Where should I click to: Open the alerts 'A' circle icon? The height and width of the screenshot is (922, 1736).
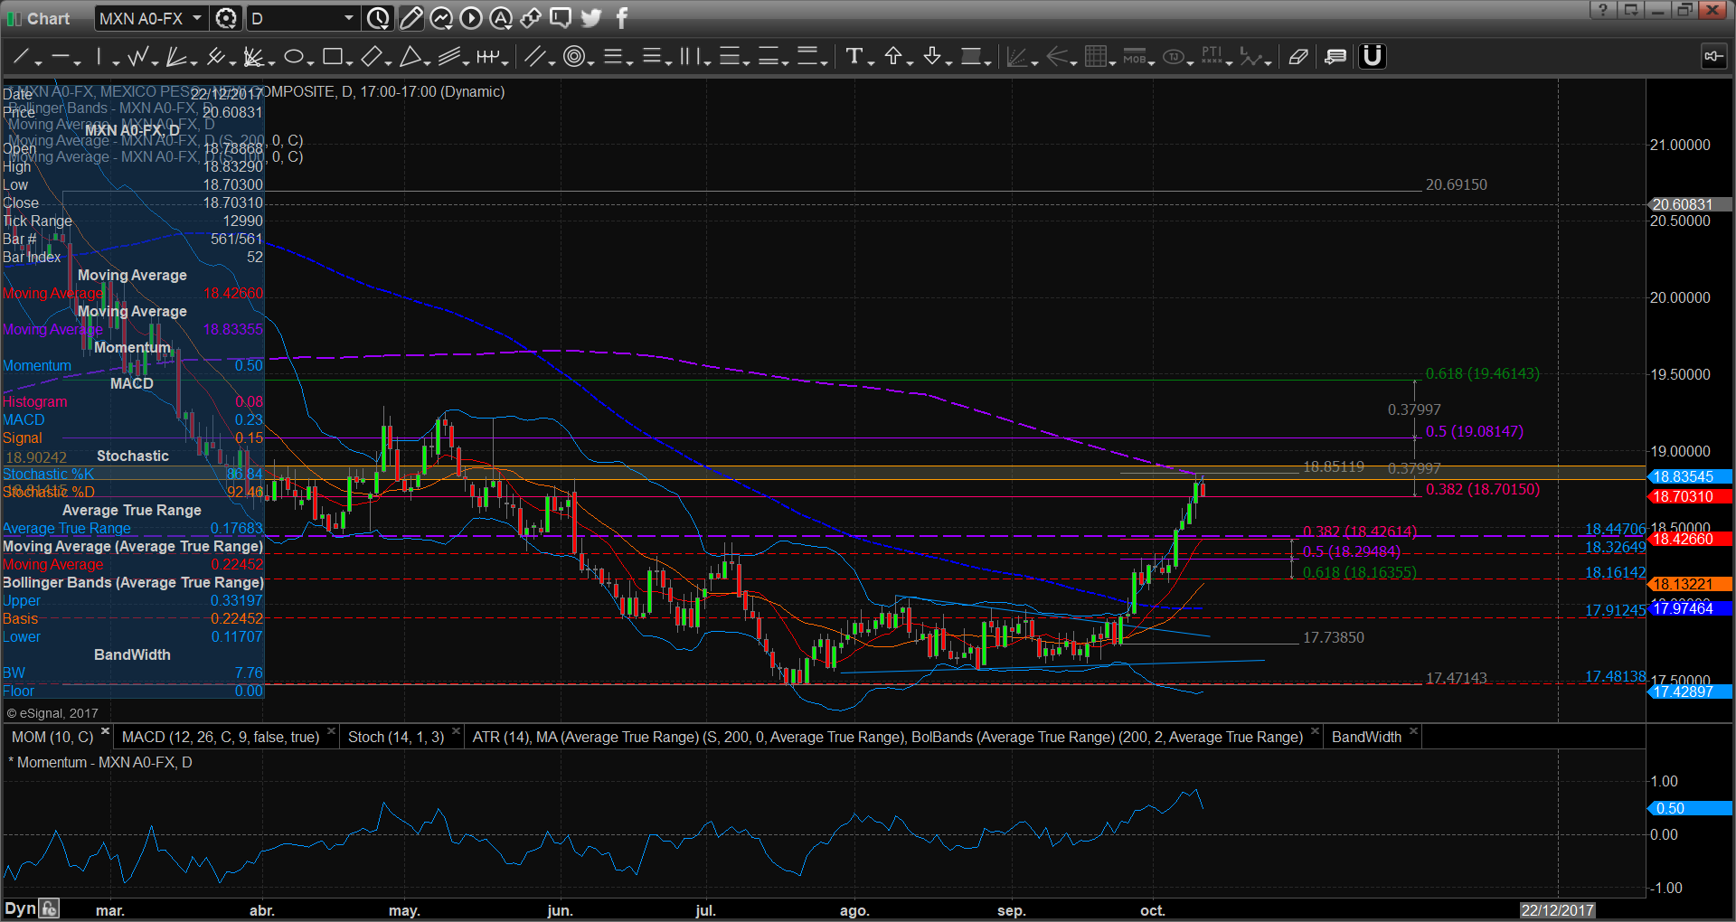click(500, 18)
